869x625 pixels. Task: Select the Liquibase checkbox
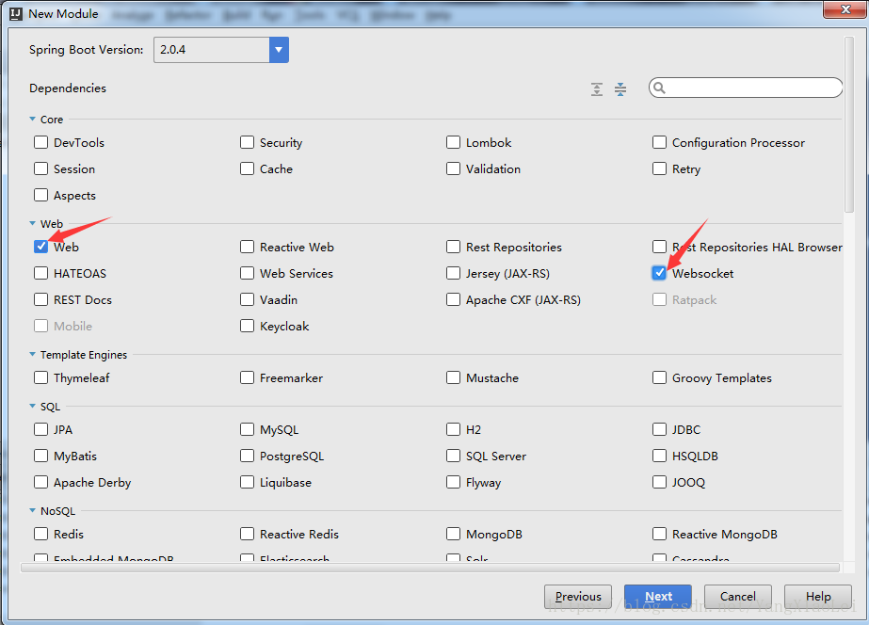pos(248,482)
